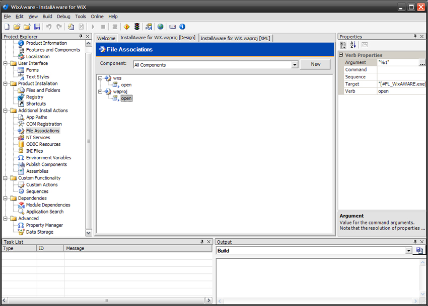The width and height of the screenshot is (428, 306).
Task: Click the blue info icon in toolbar
Action: (182, 27)
